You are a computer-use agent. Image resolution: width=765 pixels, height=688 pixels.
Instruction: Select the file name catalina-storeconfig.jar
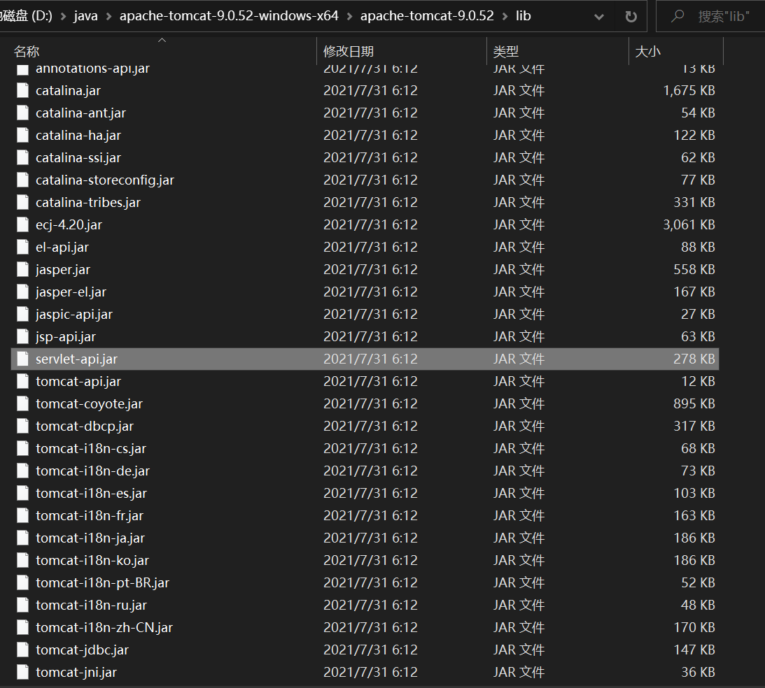pos(105,180)
